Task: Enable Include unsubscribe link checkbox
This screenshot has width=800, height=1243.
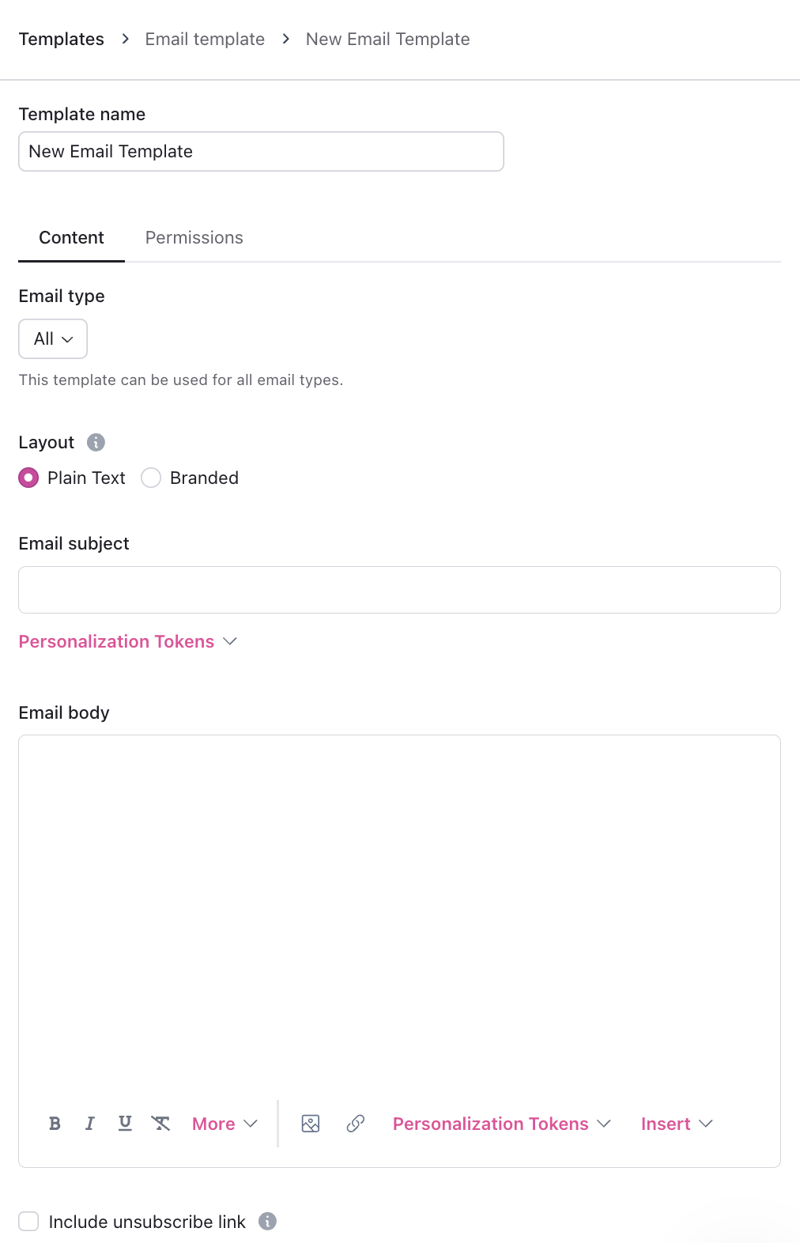Action: click(29, 1222)
